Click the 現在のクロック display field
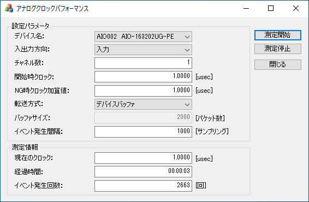 tap(143, 158)
